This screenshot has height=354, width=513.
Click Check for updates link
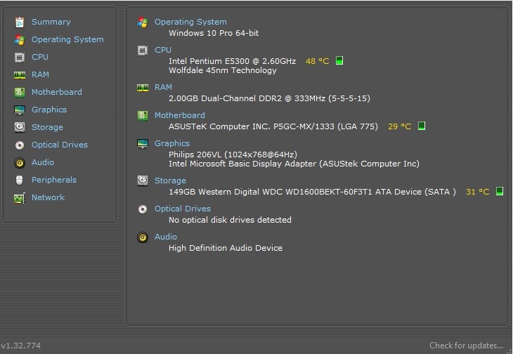[466, 346]
